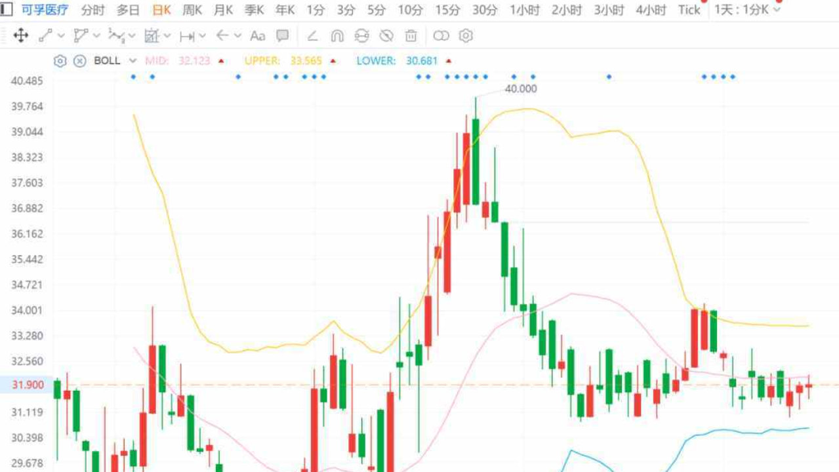The image size is (839, 472).
Task: Click the lock drawings icon
Action: click(361, 36)
